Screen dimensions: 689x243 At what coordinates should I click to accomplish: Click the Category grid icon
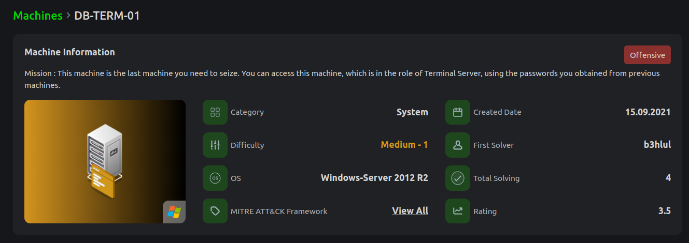[x=215, y=112]
